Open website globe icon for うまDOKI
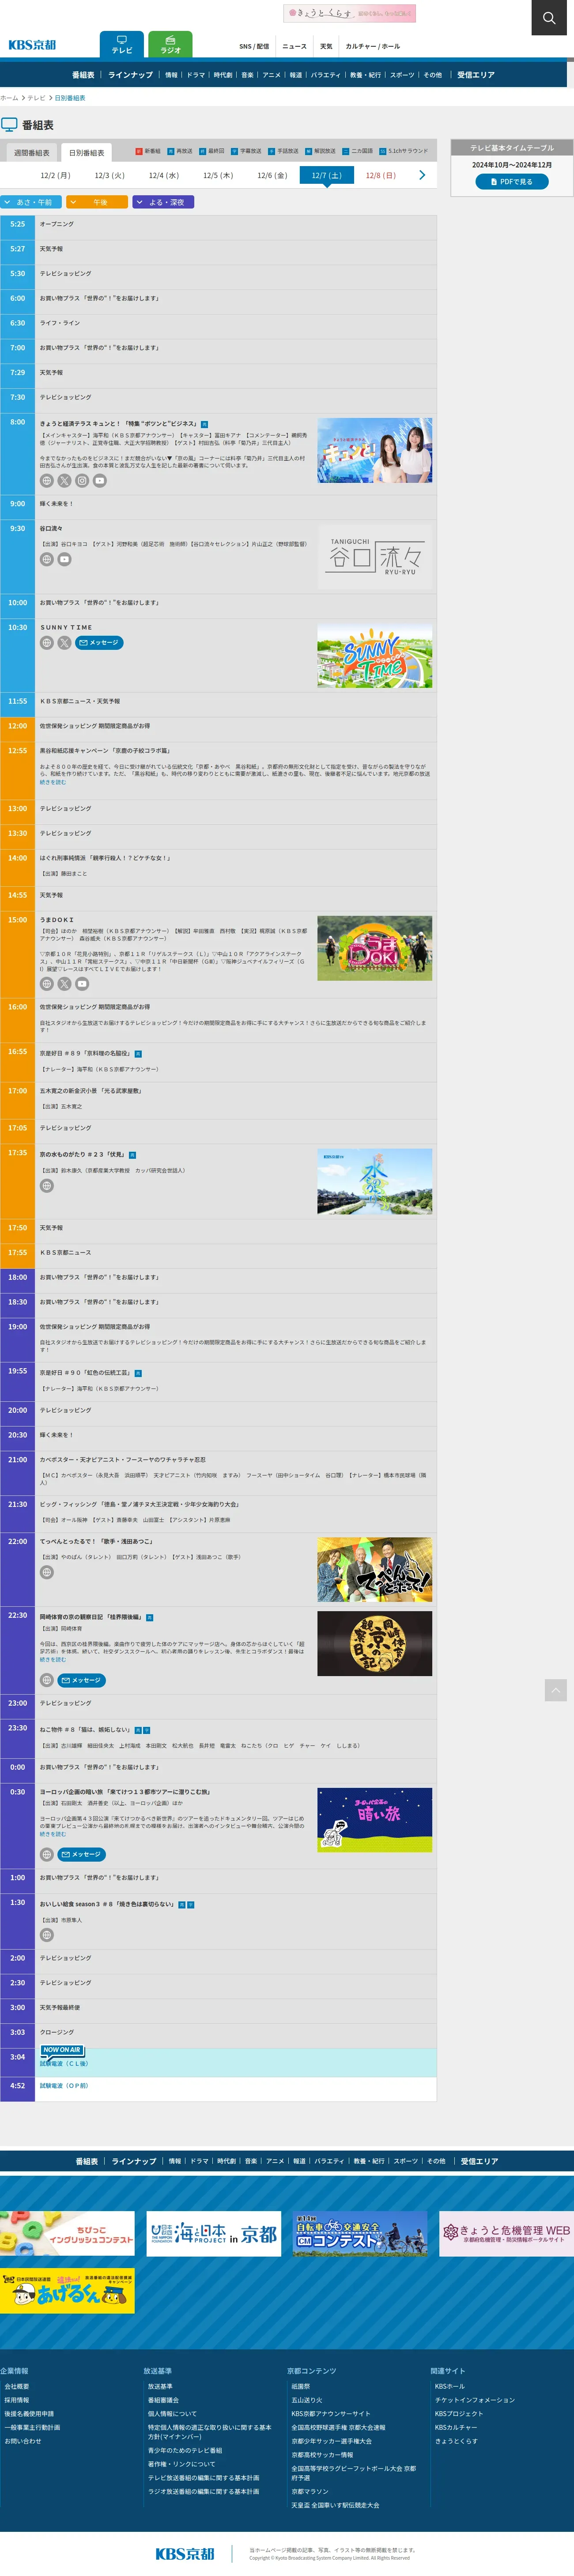Viewport: 574px width, 2576px height. click(x=46, y=984)
